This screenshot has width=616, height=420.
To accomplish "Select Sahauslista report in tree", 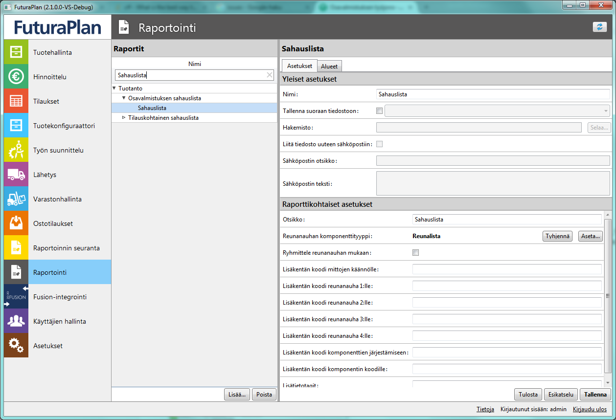I will (152, 108).
